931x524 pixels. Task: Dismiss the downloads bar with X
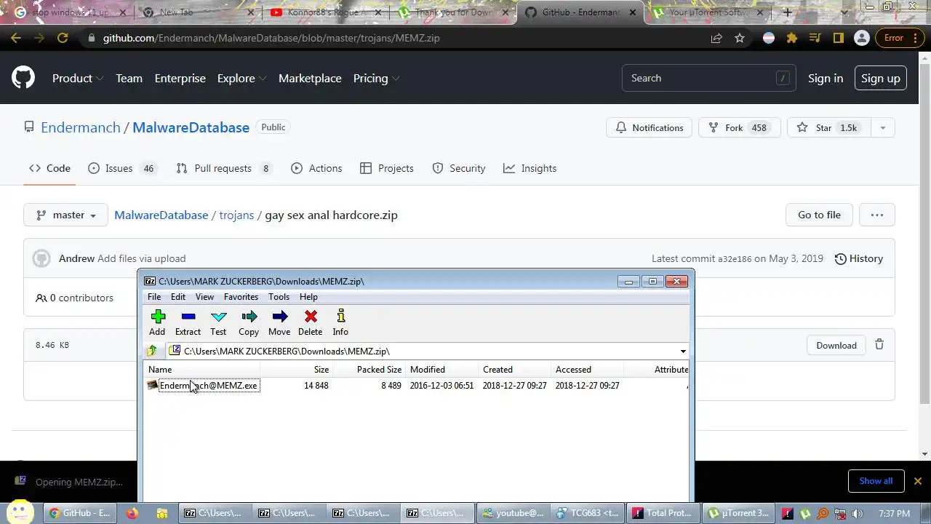coord(917,481)
